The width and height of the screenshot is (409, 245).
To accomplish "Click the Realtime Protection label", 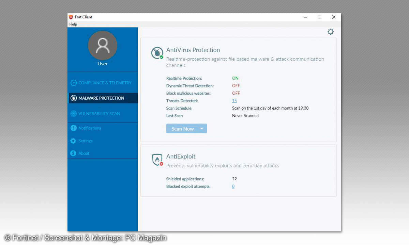I will 184,78.
